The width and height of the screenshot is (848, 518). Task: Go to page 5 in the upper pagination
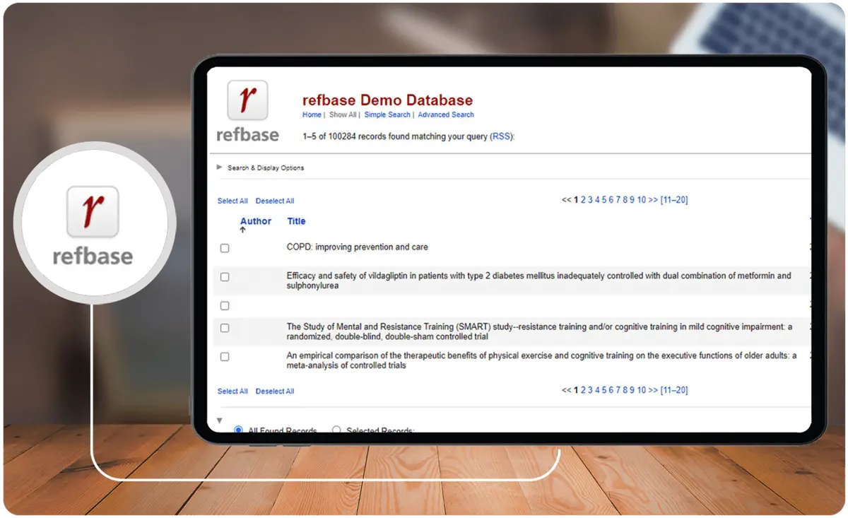(x=604, y=200)
